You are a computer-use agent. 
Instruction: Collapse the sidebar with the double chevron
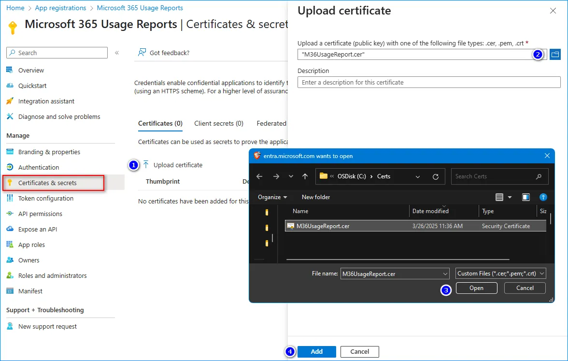pyautogui.click(x=117, y=53)
